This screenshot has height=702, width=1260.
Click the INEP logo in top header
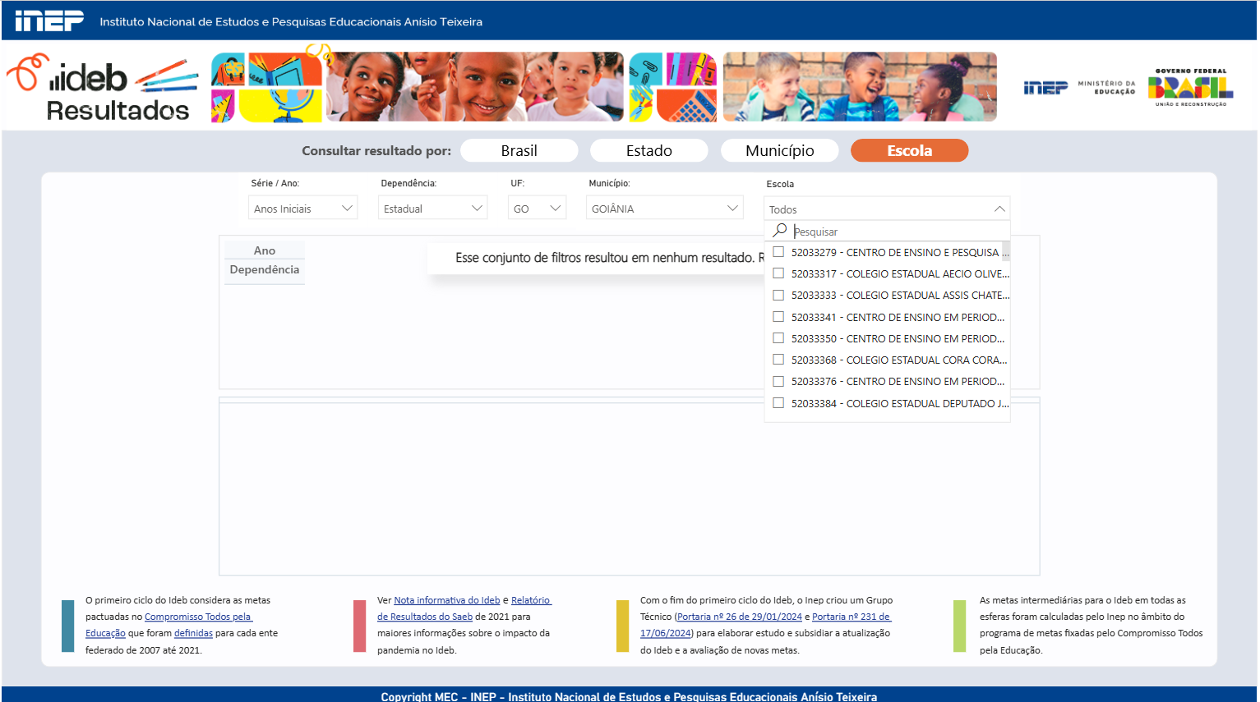coord(49,21)
